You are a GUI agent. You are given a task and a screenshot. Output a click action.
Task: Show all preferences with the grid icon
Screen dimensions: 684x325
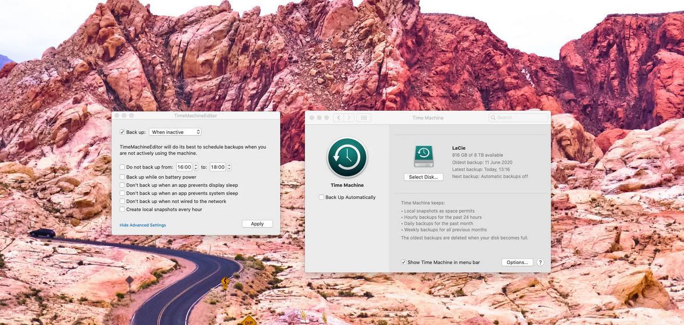coord(364,117)
